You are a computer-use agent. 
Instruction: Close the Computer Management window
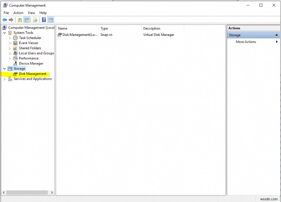click(x=274, y=5)
